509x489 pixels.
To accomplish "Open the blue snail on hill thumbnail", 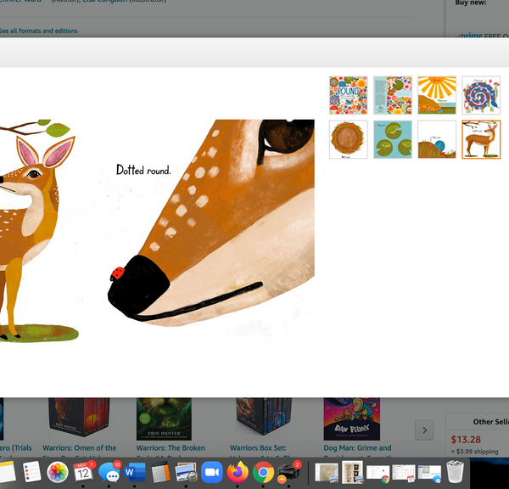I will [437, 139].
